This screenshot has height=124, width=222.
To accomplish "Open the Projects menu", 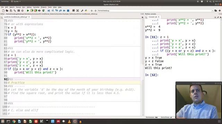I will pos(44,7).
